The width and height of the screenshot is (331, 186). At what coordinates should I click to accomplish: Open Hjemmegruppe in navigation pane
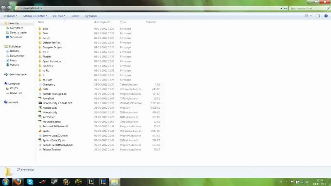click(x=17, y=74)
